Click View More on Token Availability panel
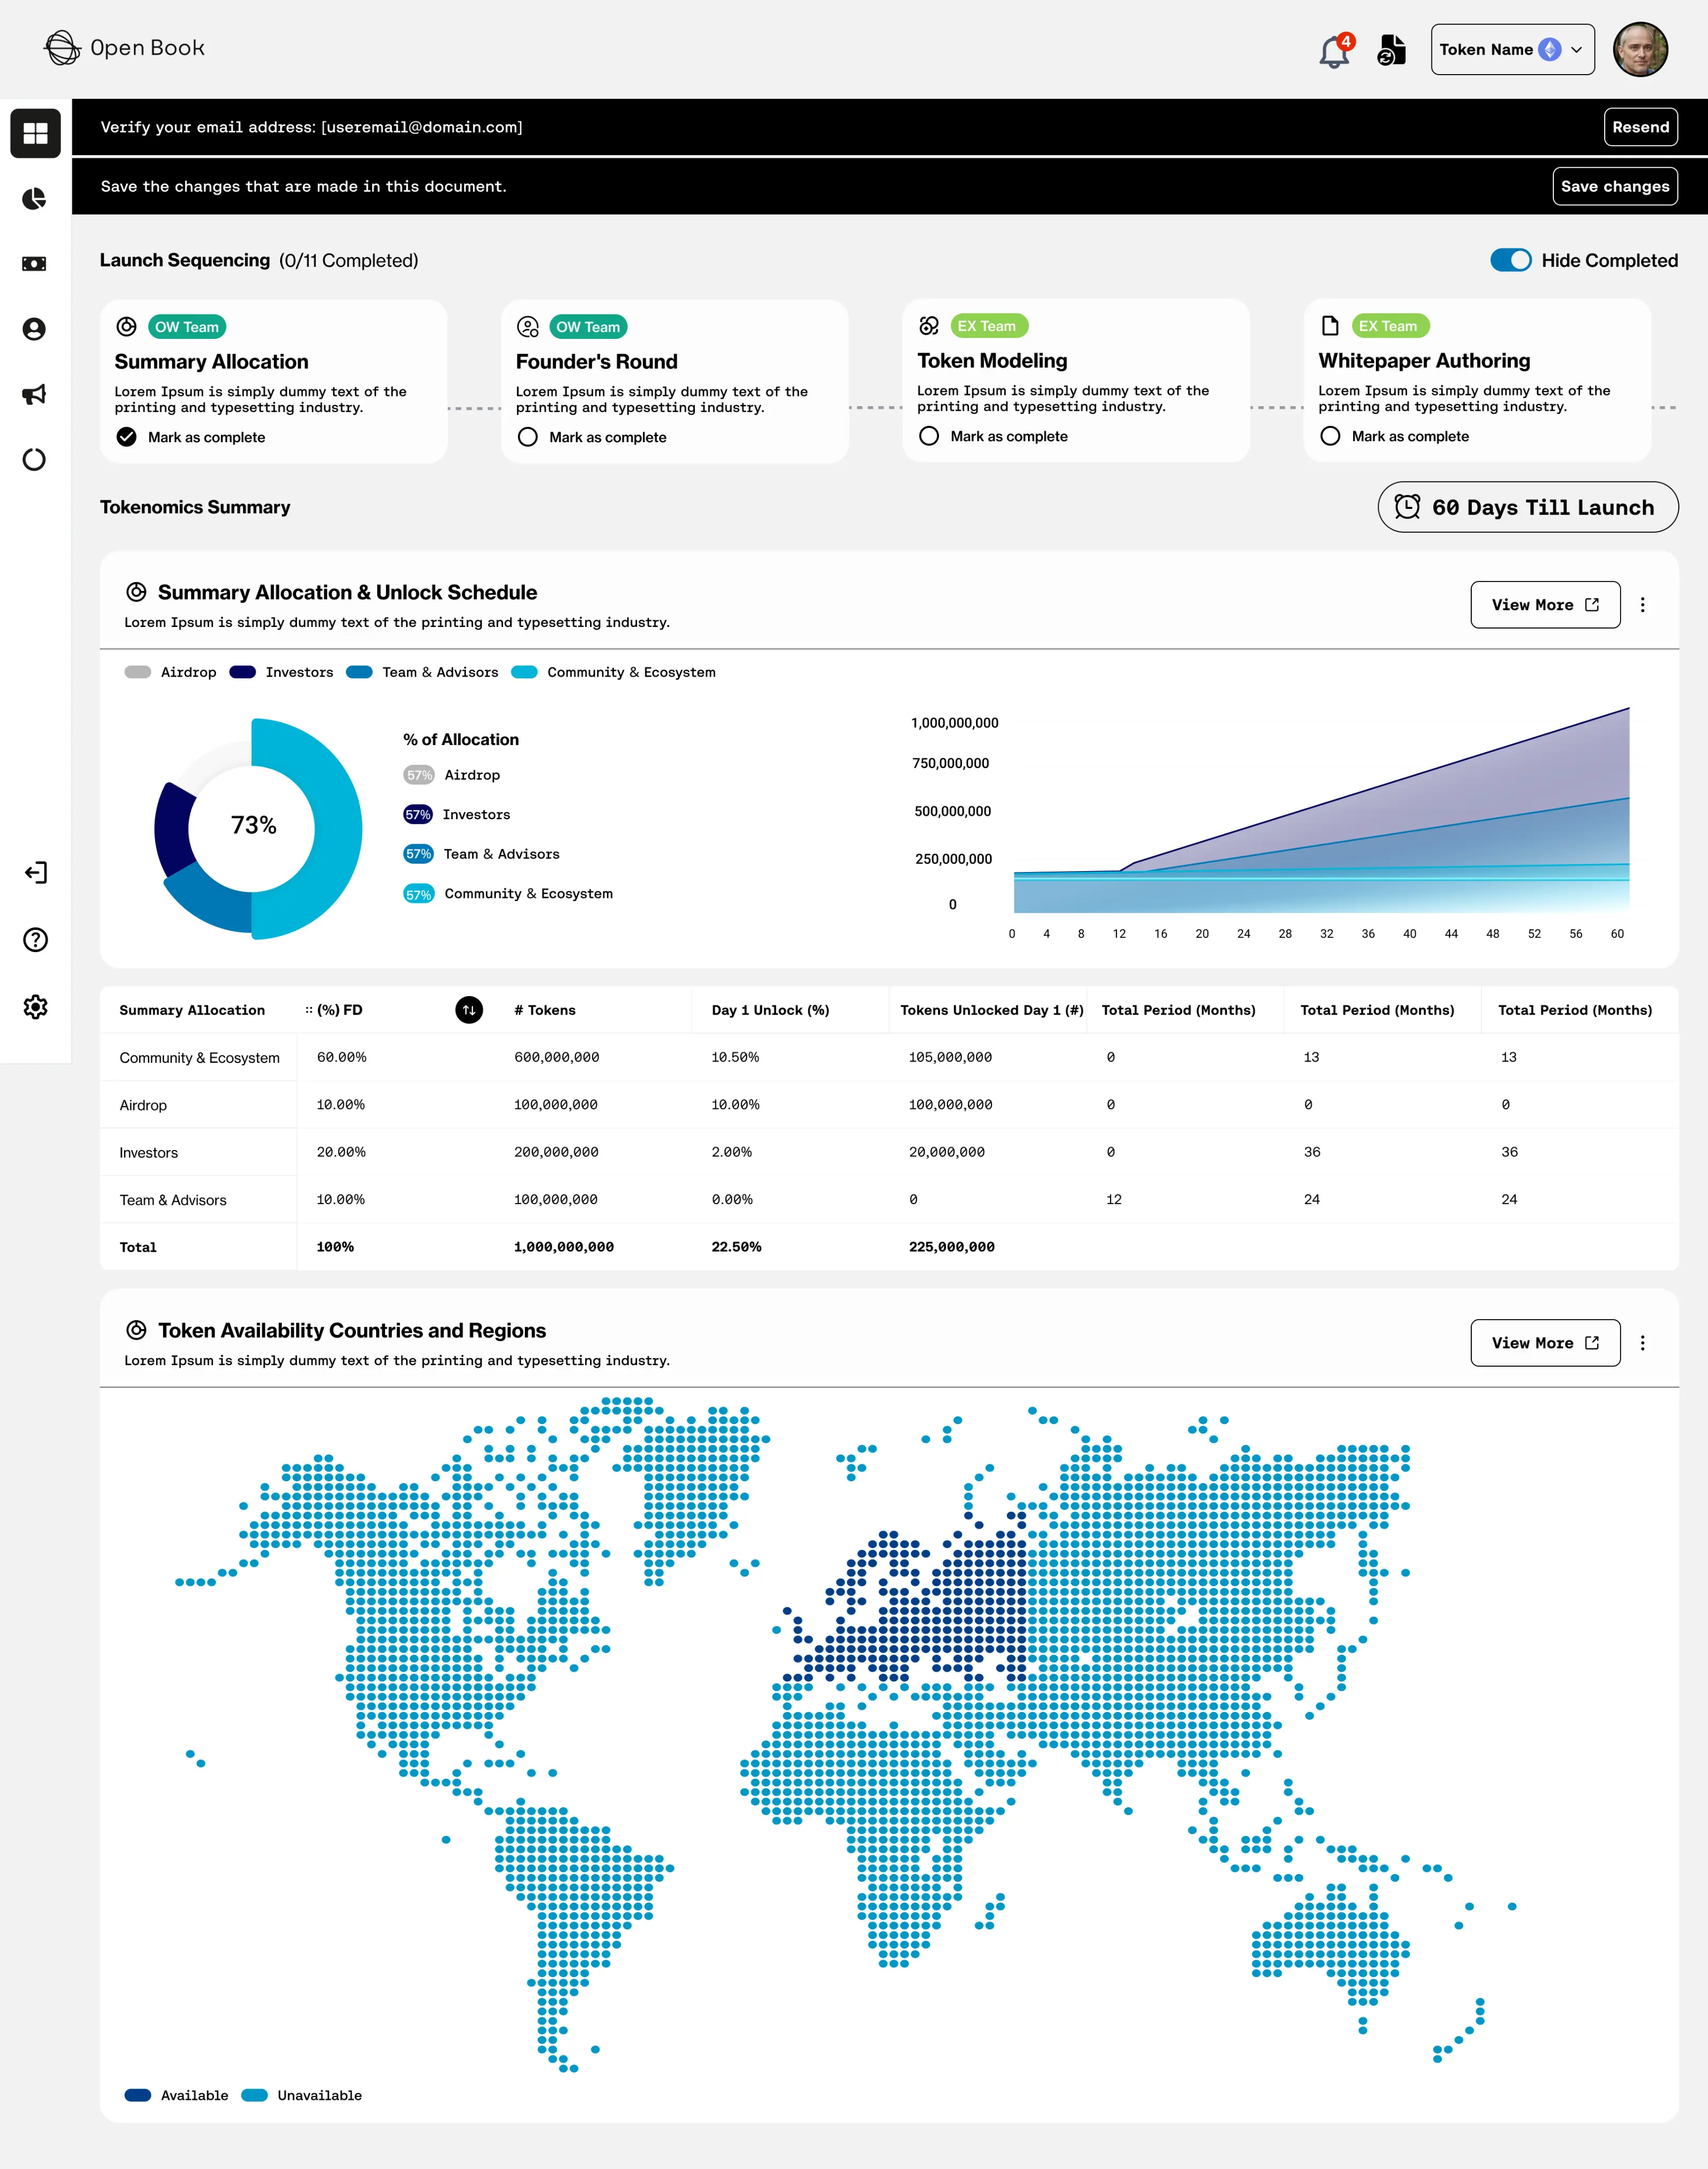This screenshot has width=1708, height=2169. [x=1545, y=1343]
